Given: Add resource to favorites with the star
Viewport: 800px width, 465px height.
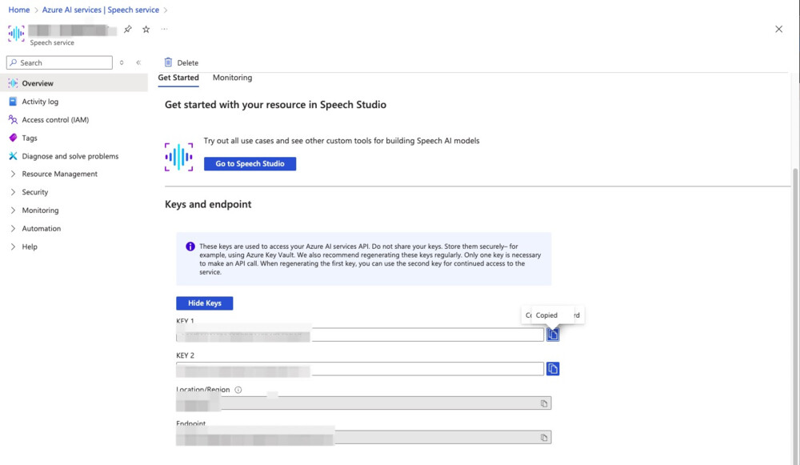Looking at the screenshot, I should 146,28.
